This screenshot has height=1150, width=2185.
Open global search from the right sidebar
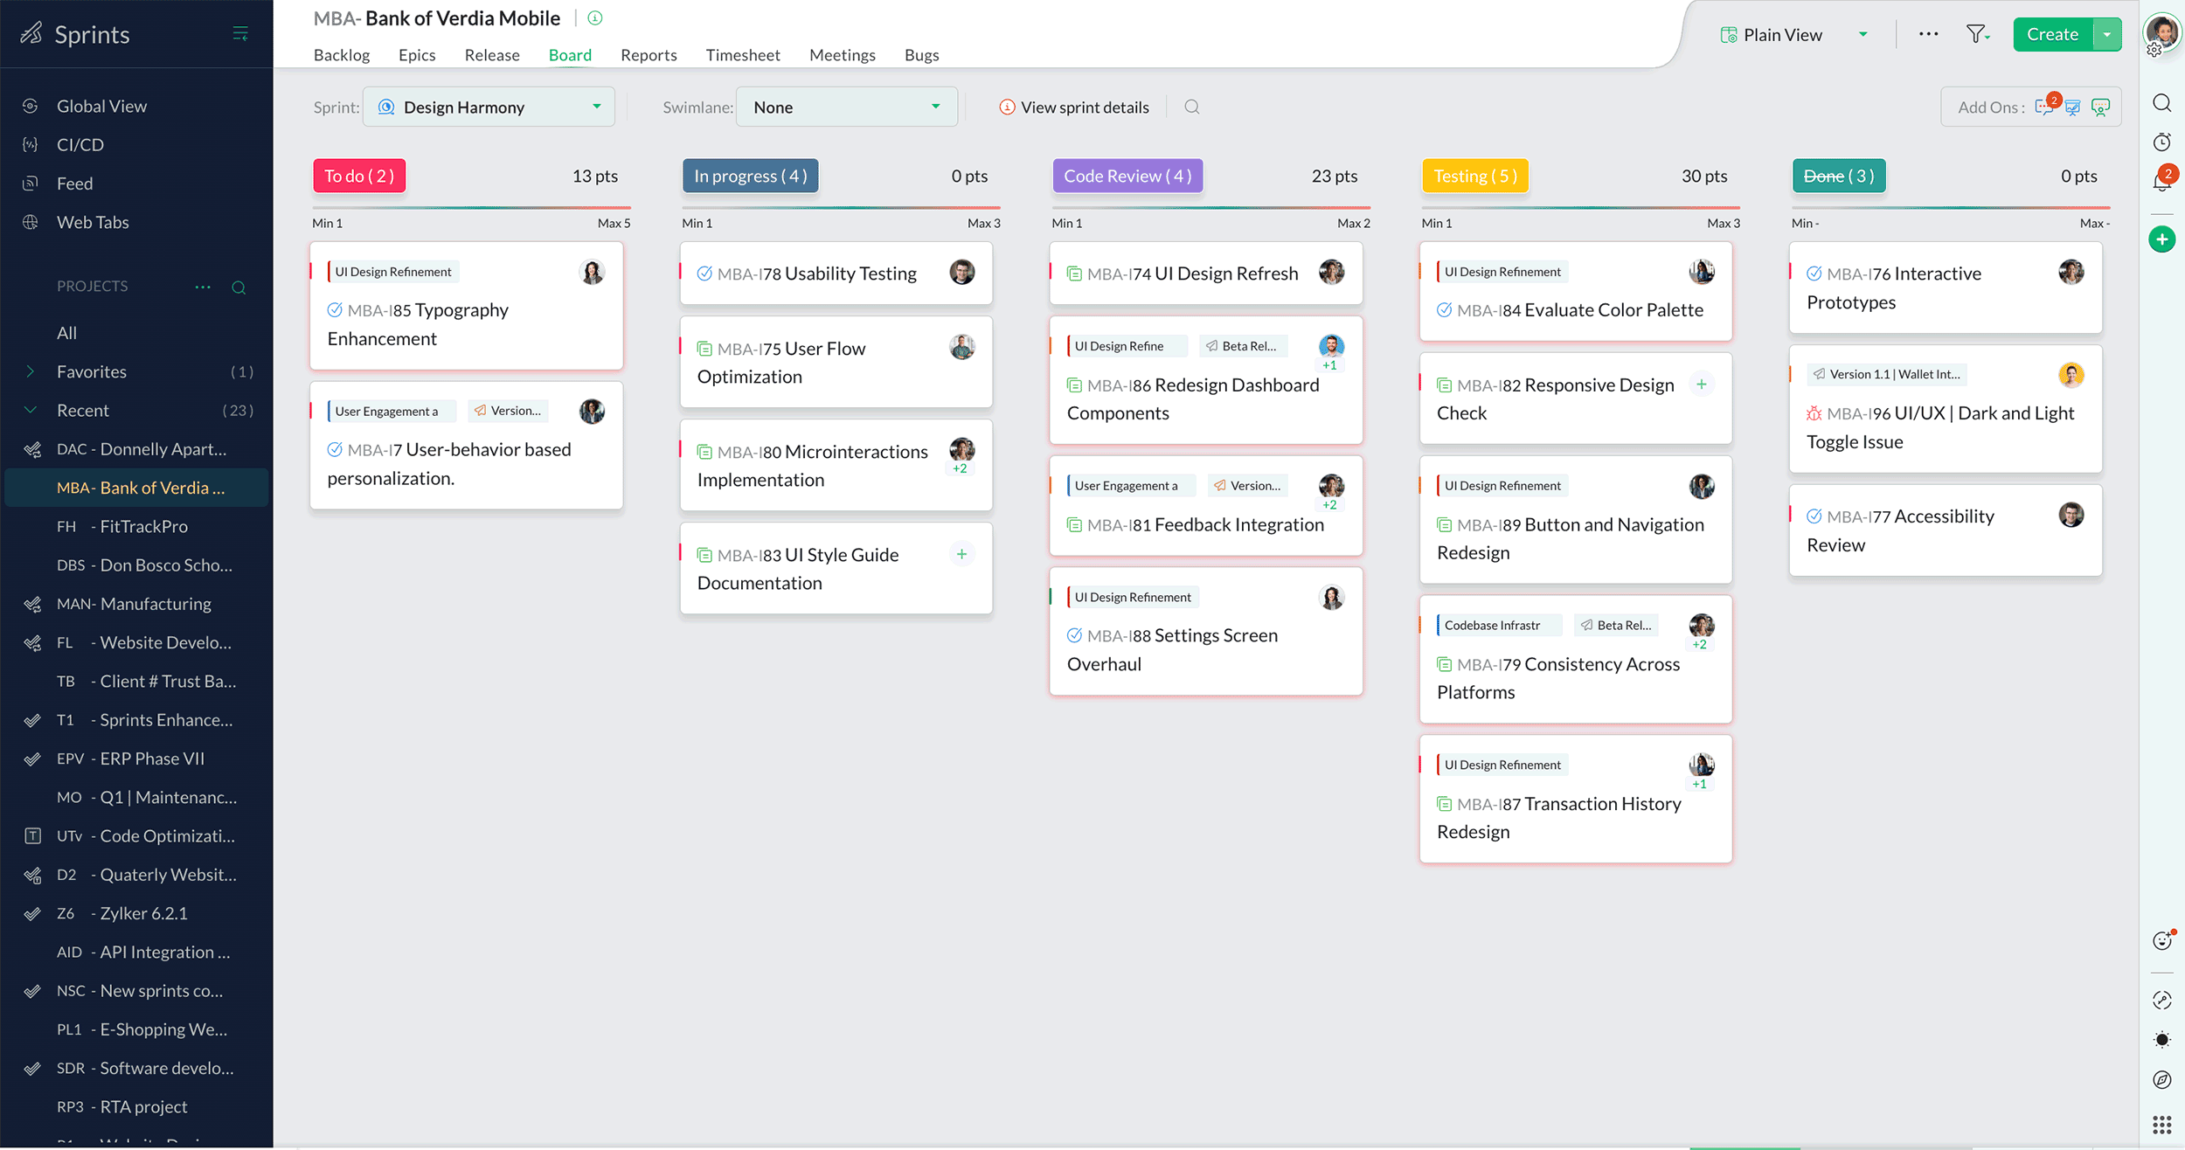click(2163, 103)
